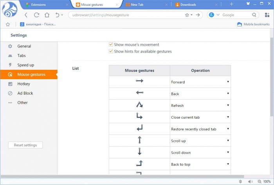Open the Refresh operation dropdown

200,105
